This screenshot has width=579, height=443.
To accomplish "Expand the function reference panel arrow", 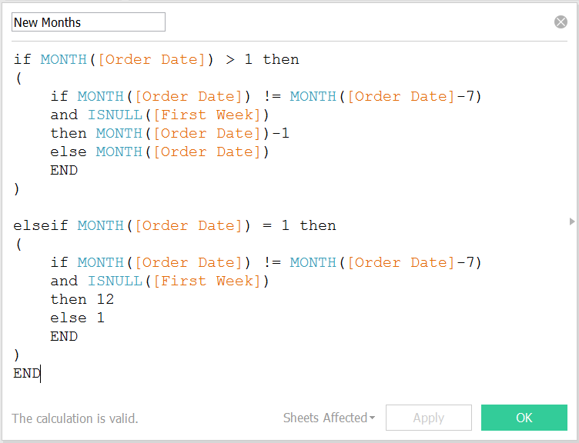I will (x=571, y=221).
